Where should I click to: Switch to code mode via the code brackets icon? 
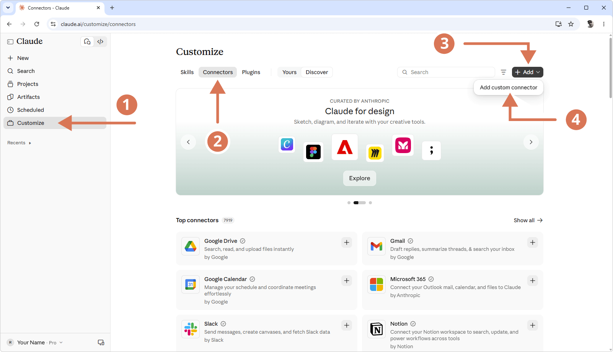(100, 42)
